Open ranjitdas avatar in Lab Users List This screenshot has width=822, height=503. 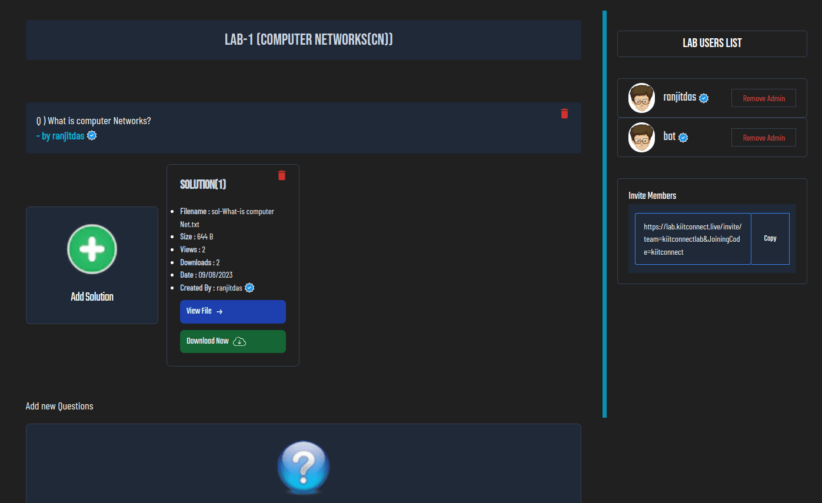(641, 98)
